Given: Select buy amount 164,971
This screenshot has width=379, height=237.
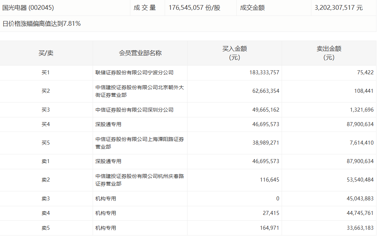Looking at the screenshot, I should [270, 228].
